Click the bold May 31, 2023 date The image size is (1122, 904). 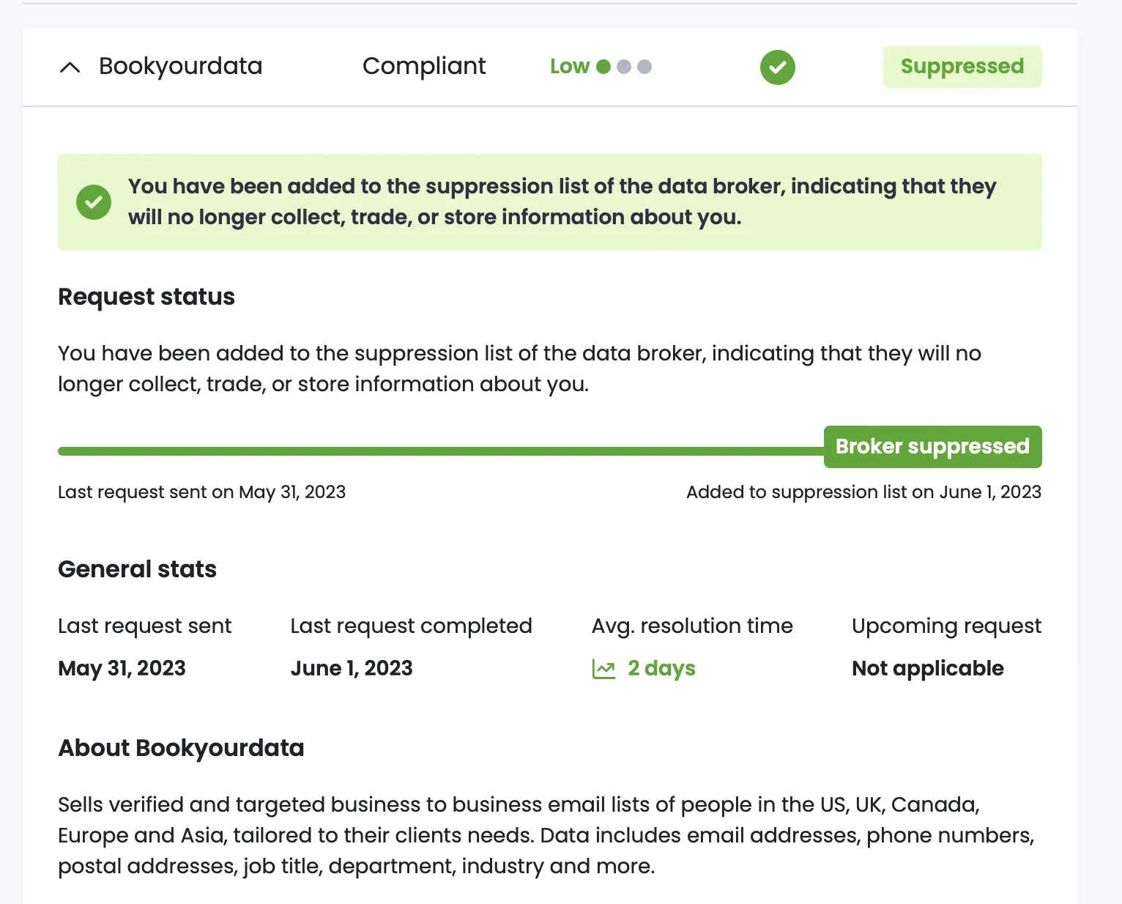(x=122, y=668)
